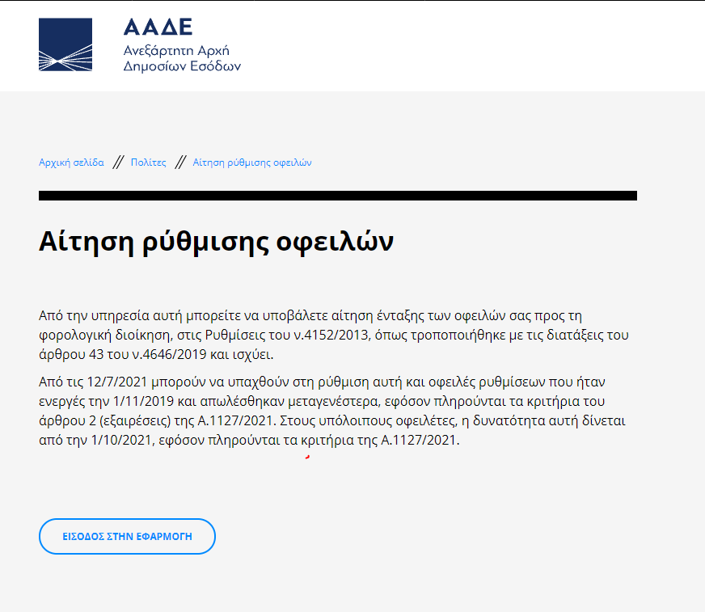The height and width of the screenshot is (612, 705).
Task: Click the line starting 'ενεργές την 1/11/2019'
Action: (x=322, y=401)
